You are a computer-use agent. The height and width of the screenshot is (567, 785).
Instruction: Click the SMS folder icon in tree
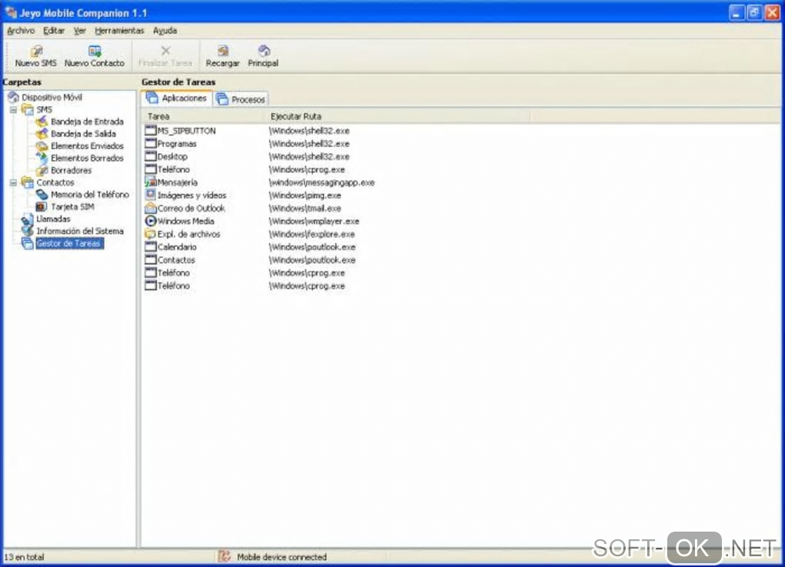point(28,109)
